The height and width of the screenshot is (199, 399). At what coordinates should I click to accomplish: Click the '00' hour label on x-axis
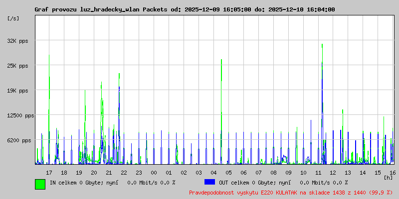click(x=154, y=173)
